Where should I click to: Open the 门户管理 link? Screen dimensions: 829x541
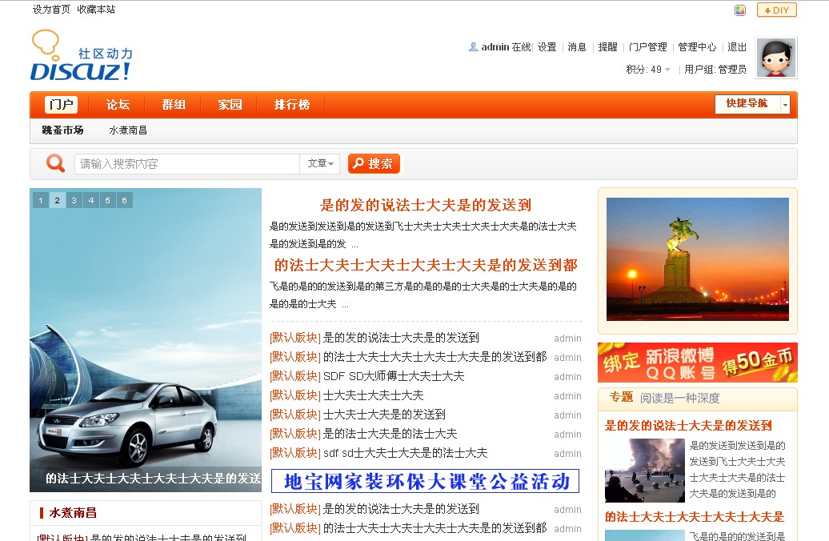[648, 47]
